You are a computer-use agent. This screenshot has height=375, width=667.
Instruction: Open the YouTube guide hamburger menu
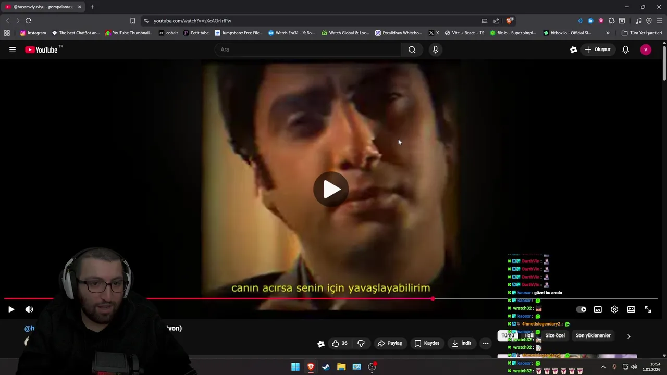13,49
